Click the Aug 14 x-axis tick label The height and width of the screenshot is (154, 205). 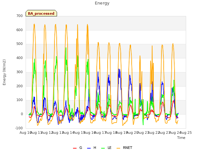68,133
